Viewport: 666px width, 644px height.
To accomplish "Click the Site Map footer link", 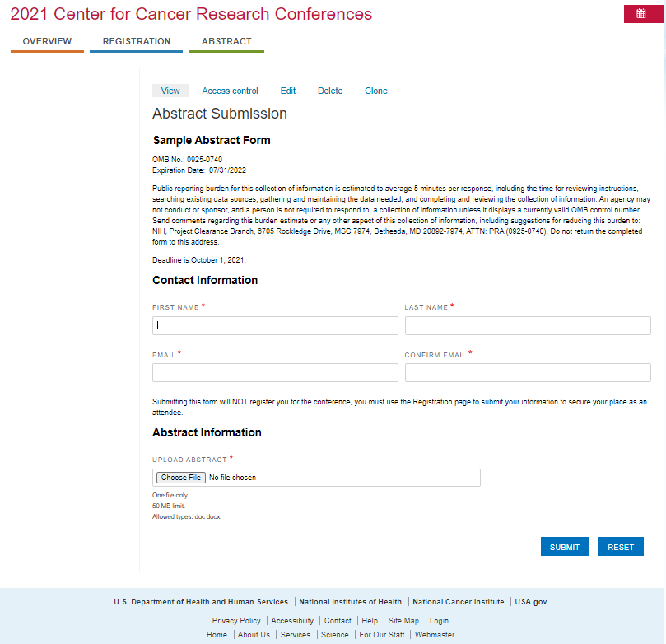I will (x=403, y=621).
